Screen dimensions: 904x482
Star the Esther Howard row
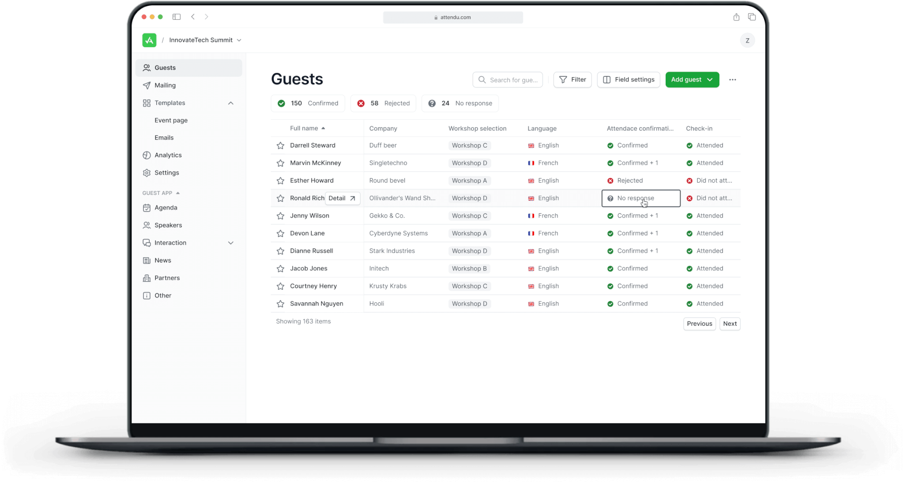[280, 181]
